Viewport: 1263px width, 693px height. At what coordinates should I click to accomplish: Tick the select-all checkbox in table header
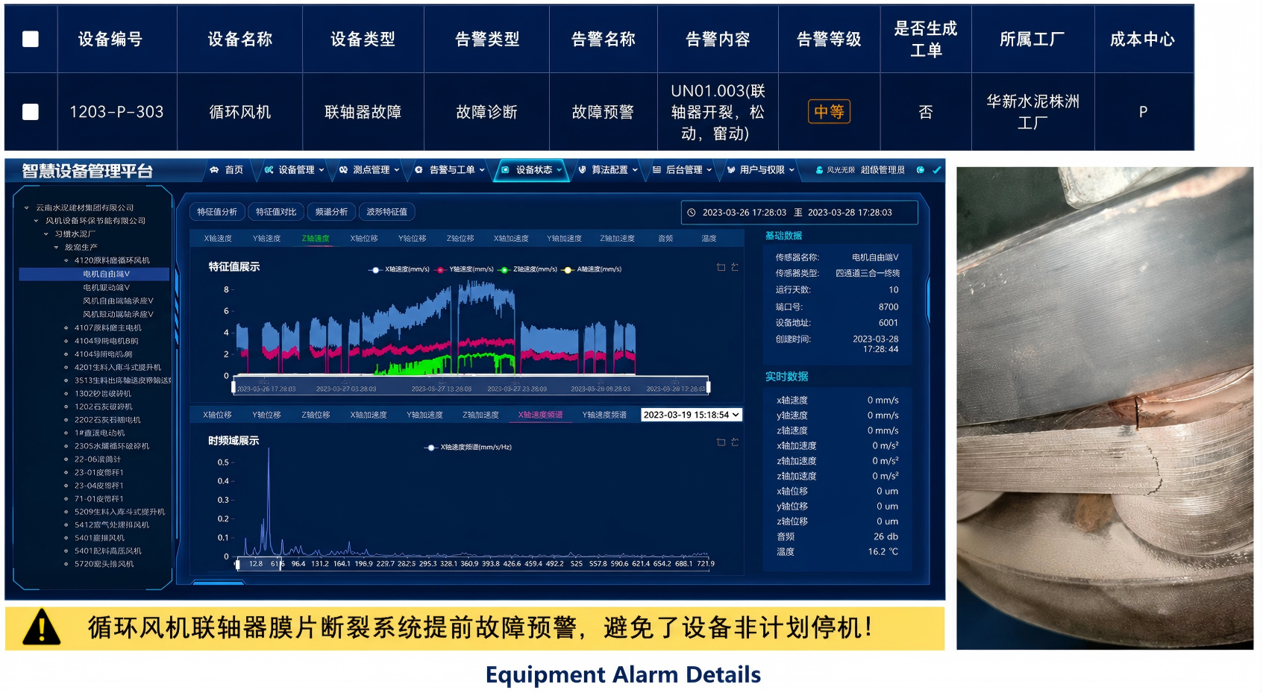[x=31, y=40]
